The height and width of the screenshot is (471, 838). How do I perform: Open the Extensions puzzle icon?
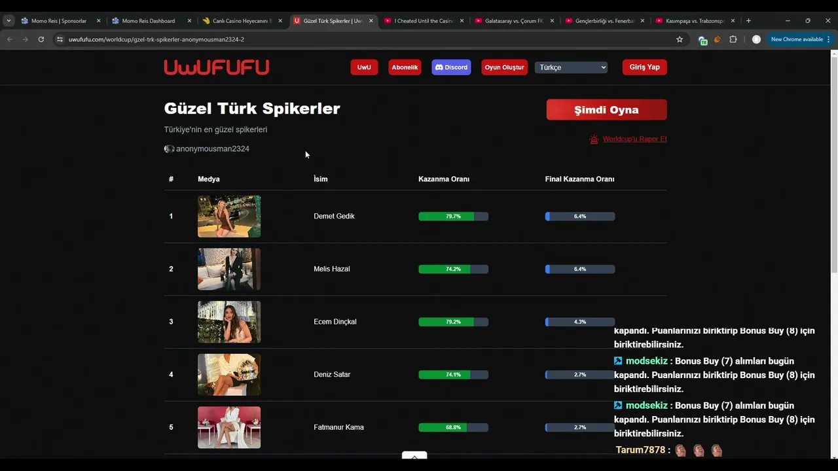tap(733, 39)
